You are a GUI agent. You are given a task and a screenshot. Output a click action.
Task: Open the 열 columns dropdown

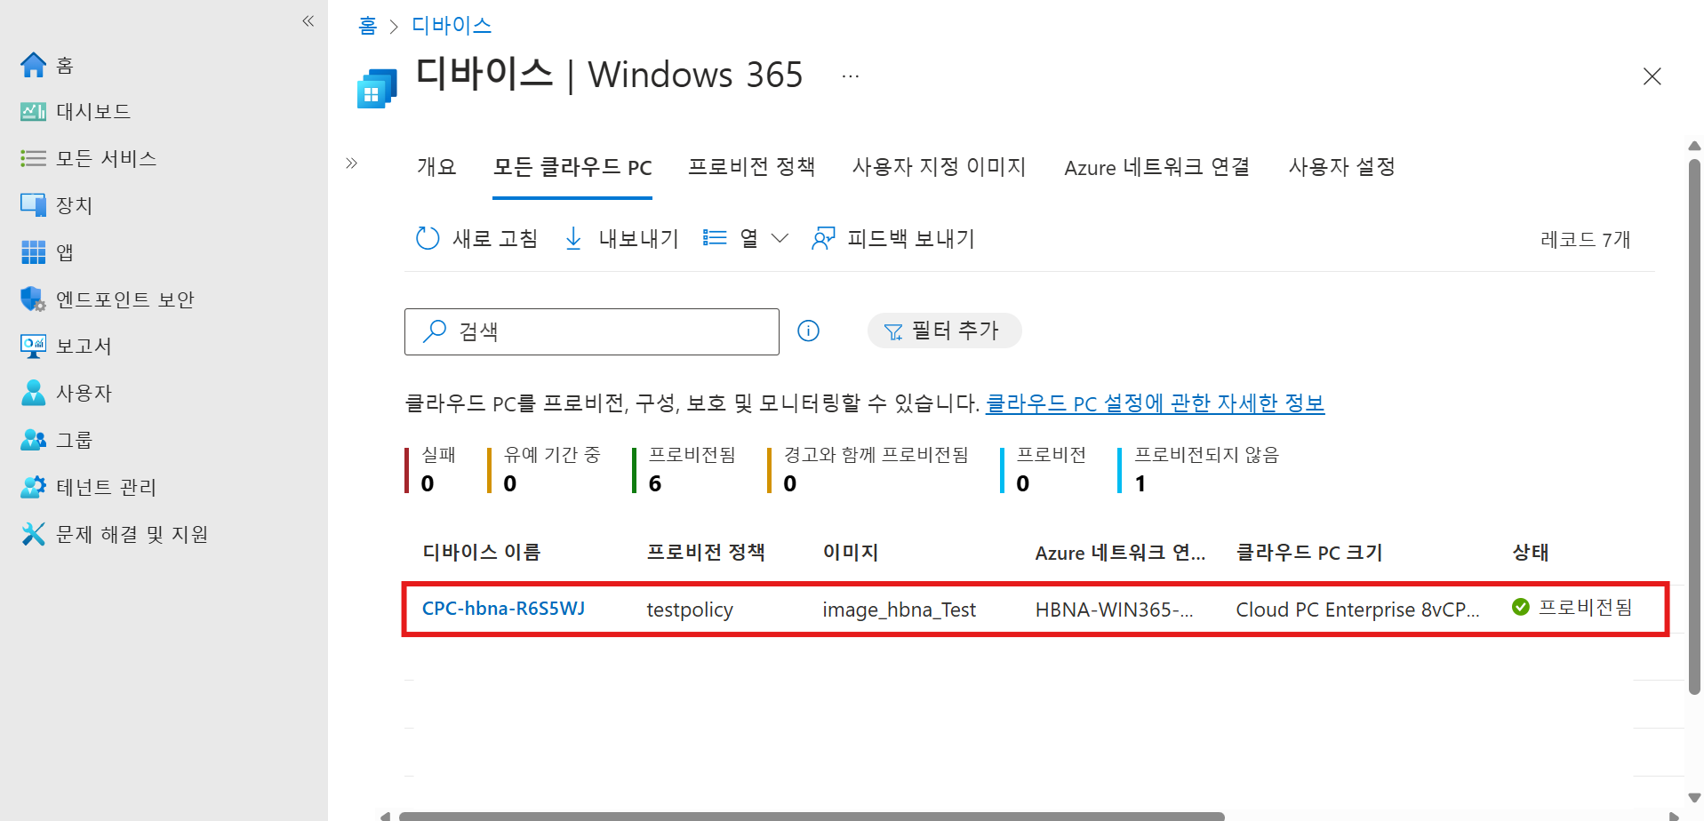[x=745, y=238]
